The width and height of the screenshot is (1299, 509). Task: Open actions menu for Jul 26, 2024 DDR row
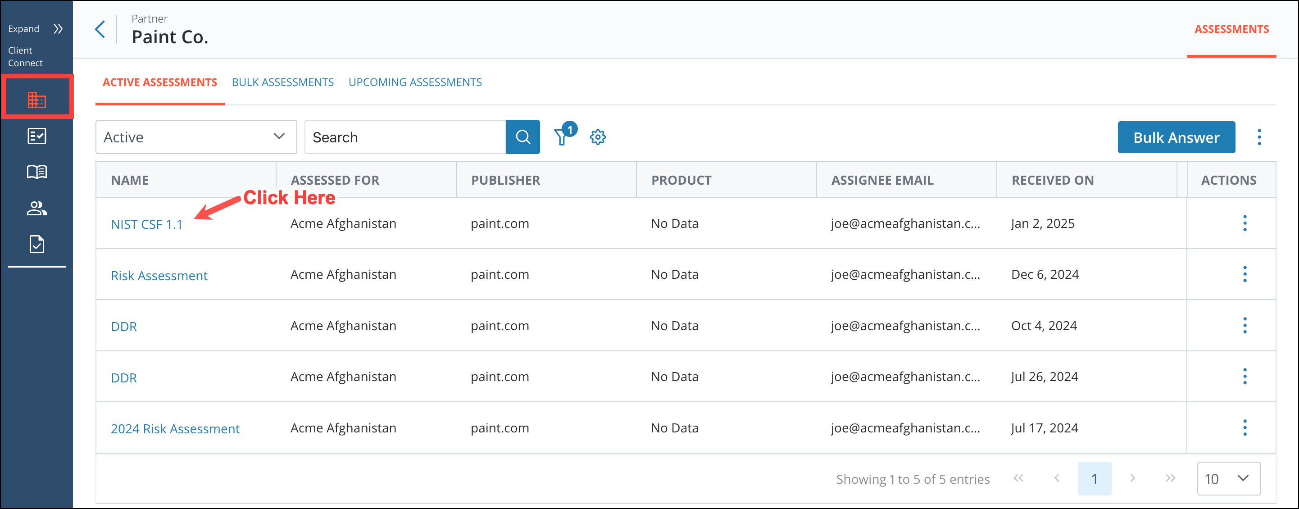pos(1244,376)
